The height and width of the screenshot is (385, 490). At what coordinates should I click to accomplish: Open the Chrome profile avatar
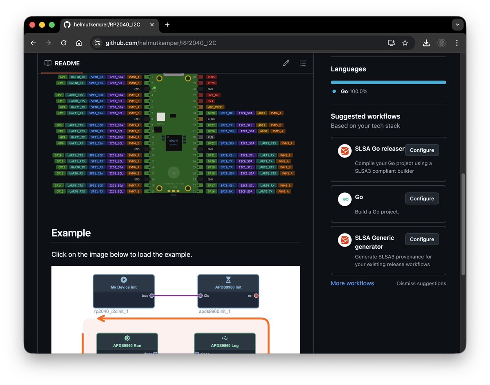click(x=441, y=43)
